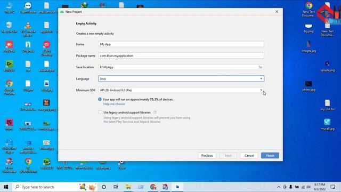Select bg.png file on desktop
The image size is (341, 192).
308,28
